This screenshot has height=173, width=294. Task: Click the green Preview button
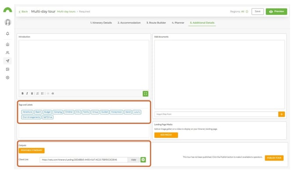pyautogui.click(x=276, y=11)
